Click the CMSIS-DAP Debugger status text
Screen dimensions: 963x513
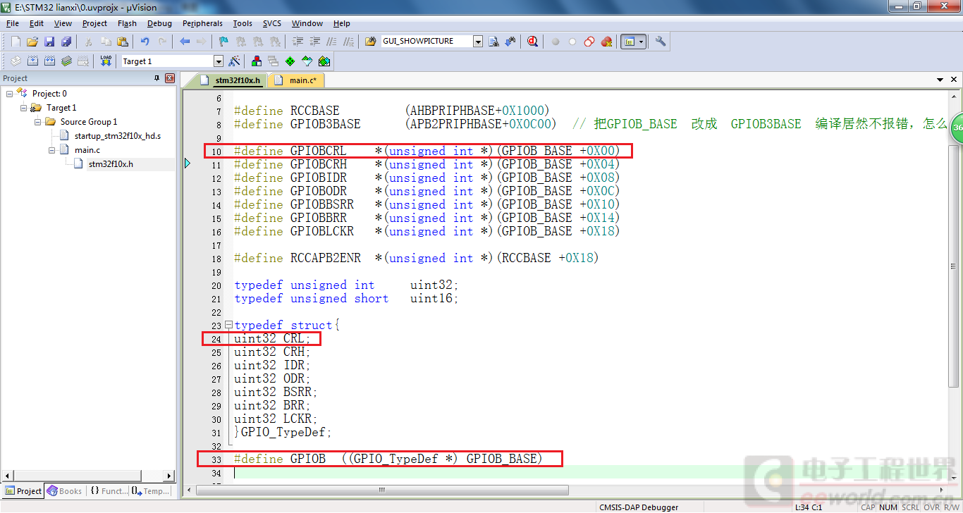pos(639,507)
